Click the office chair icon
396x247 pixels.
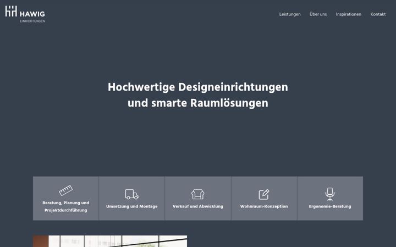330,194
